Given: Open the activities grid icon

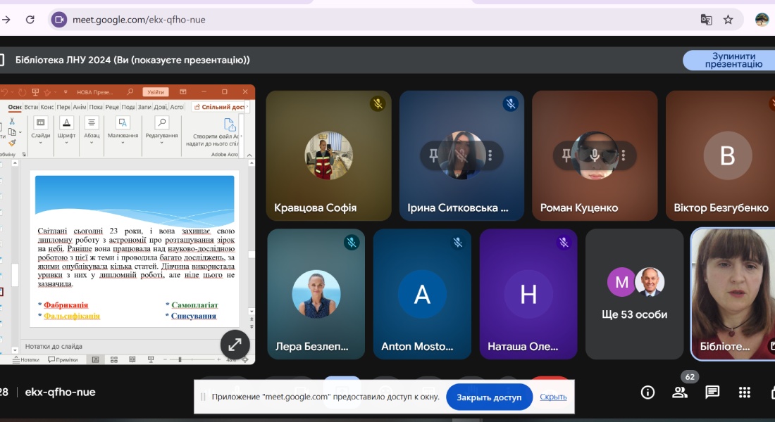Looking at the screenshot, I should [745, 392].
